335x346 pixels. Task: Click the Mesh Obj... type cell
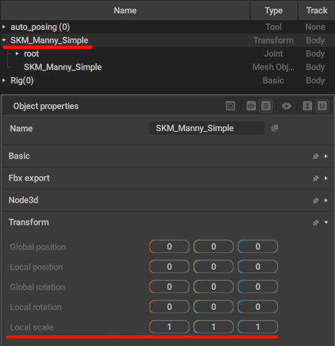pos(273,67)
